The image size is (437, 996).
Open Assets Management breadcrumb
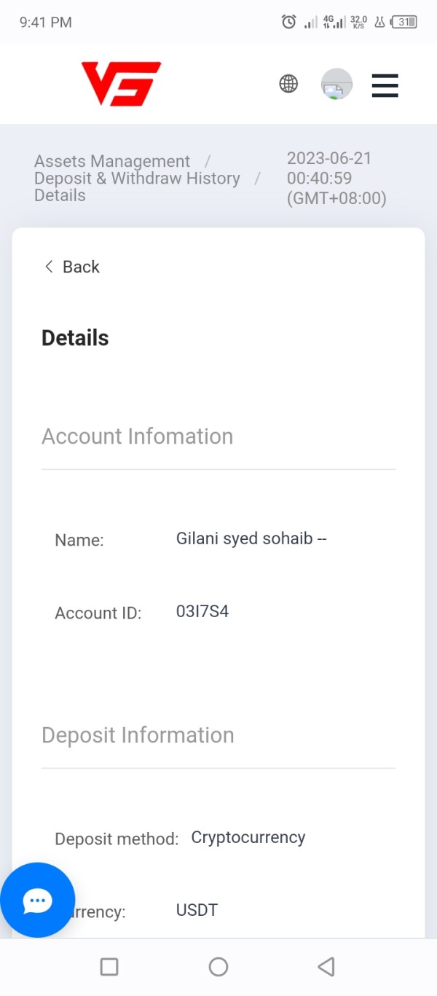click(x=112, y=161)
